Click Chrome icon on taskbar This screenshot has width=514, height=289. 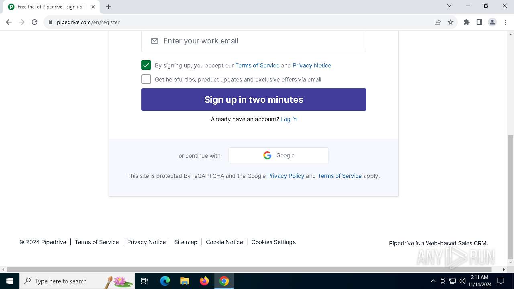[x=224, y=281]
